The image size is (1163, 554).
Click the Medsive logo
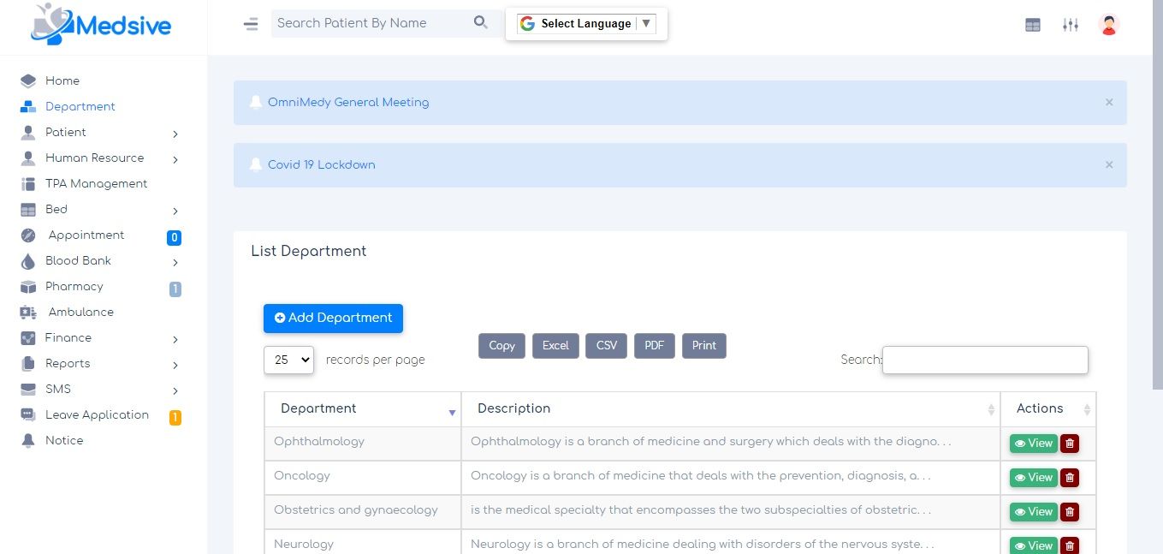tap(101, 24)
